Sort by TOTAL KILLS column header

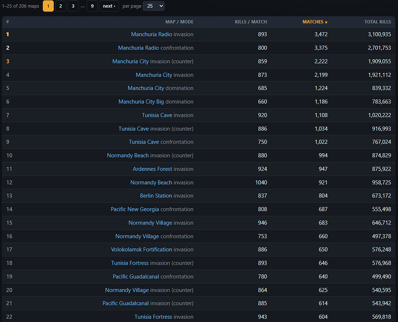click(377, 22)
